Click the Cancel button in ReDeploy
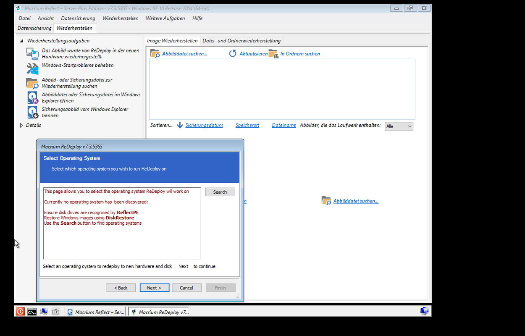Screen dimensions: 525x336 click(186, 288)
